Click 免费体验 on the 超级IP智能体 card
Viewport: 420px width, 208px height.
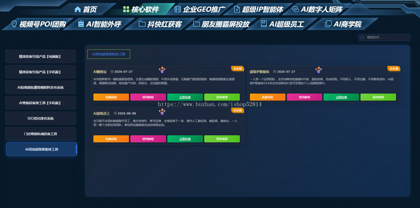267,97
